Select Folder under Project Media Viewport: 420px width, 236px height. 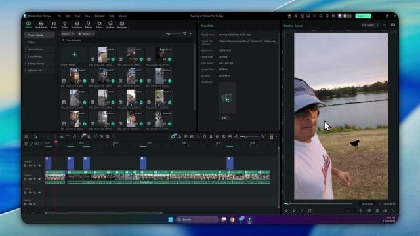[31, 42]
